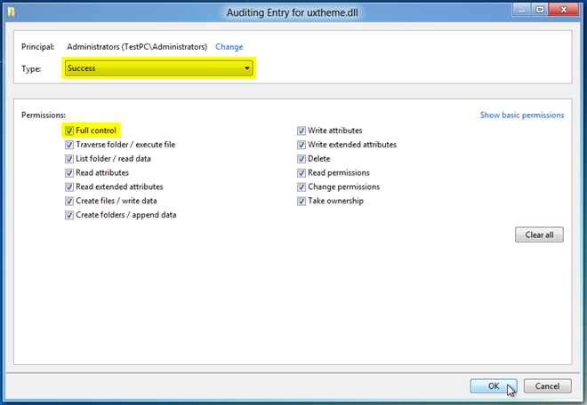
Task: Click the Type: label
Action: tap(31, 68)
